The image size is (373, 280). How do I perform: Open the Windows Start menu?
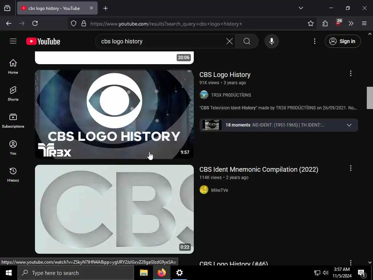pos(9,273)
